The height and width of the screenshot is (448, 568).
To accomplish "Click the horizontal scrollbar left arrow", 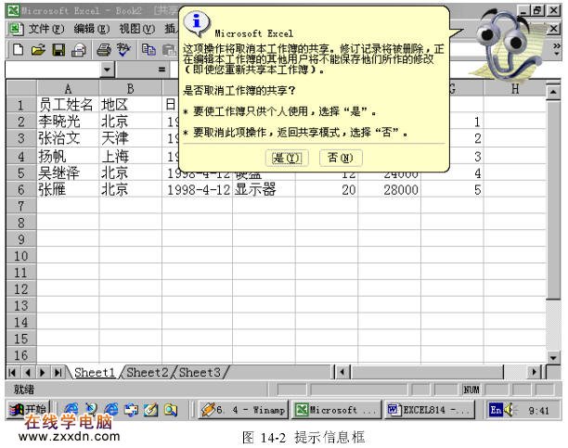I will pos(342,372).
